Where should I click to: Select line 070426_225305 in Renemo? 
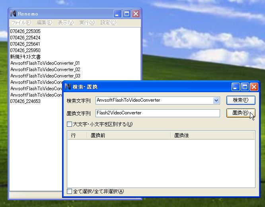point(25,31)
